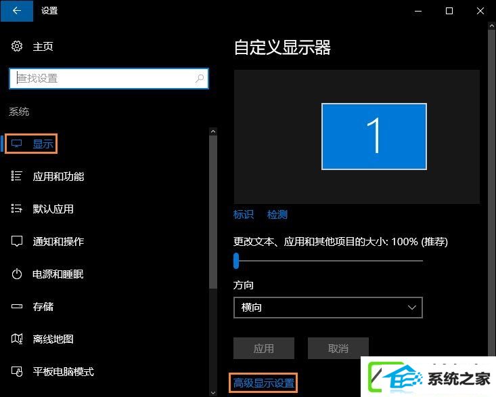The width and height of the screenshot is (496, 397).
Task: Go to 通知和操作 settings
Action: tap(58, 242)
